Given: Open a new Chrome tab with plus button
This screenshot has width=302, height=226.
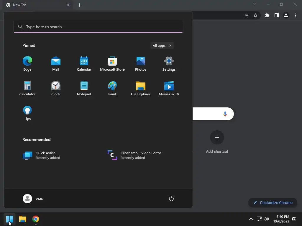Looking at the screenshot, I should [80, 5].
